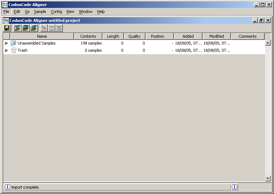274x194 pixels.
Task: Click the '198 samples' contents cell
Action: 91,43
